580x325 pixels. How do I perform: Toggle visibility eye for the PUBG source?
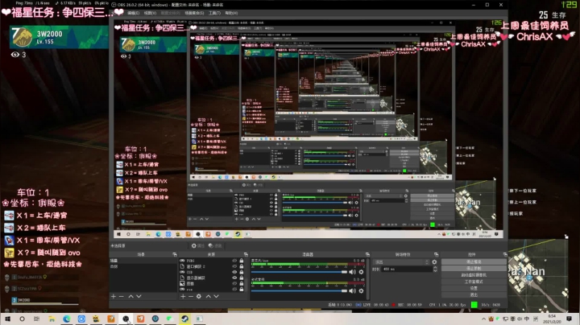coord(234,261)
